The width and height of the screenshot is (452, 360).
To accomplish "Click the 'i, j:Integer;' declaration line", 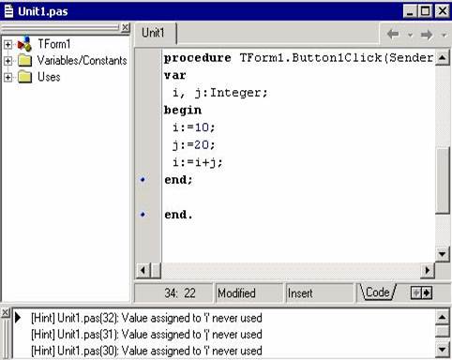I will (220, 93).
